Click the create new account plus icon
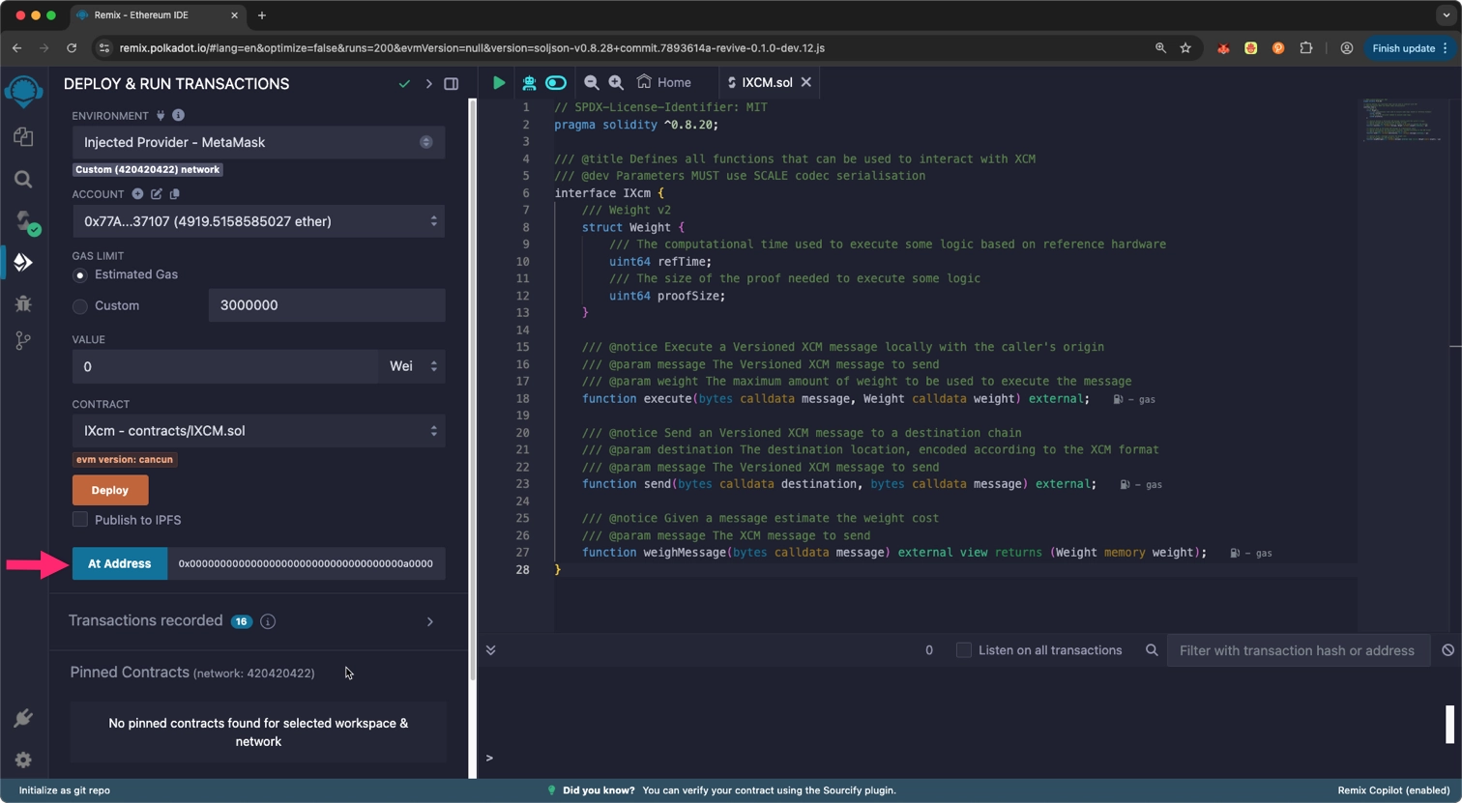 tap(137, 194)
